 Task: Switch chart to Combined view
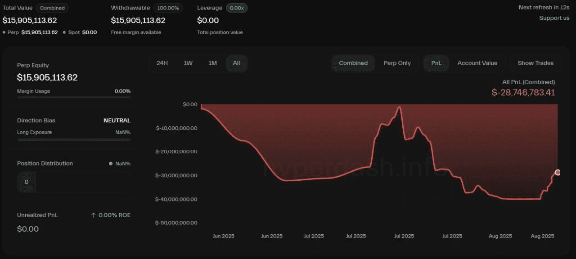(x=353, y=63)
